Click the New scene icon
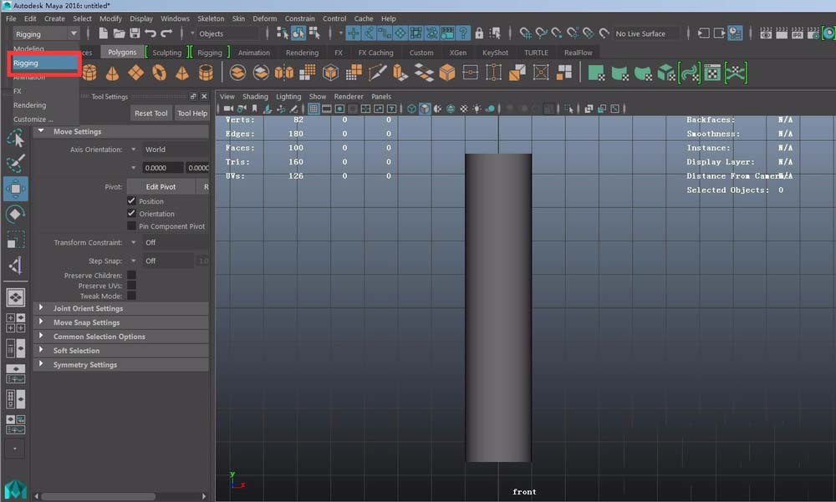836x502 pixels. [x=104, y=33]
